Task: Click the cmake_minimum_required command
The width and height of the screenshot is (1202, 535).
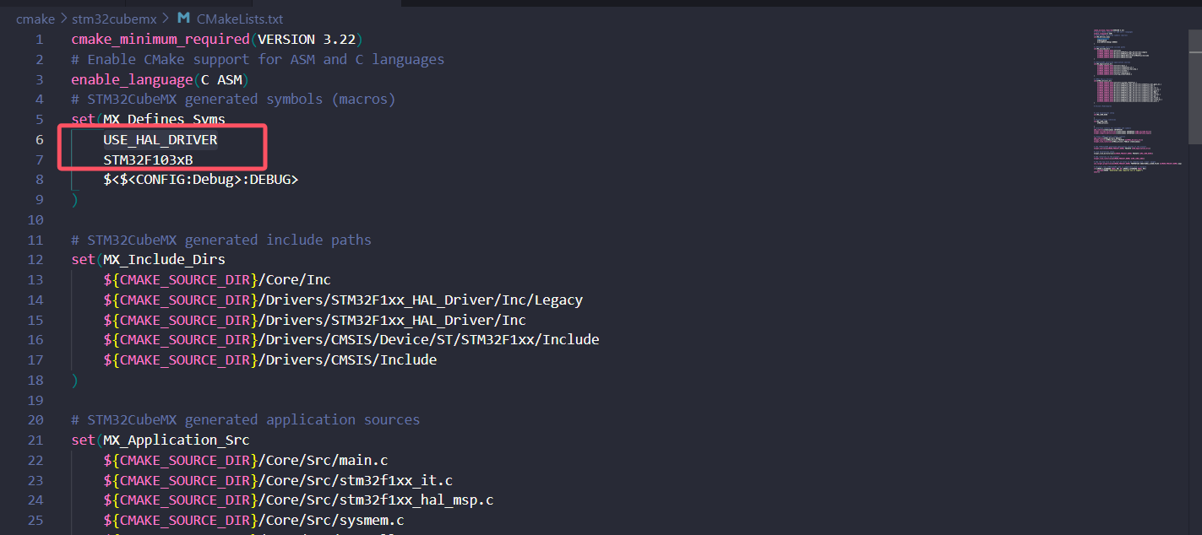Action: point(160,40)
